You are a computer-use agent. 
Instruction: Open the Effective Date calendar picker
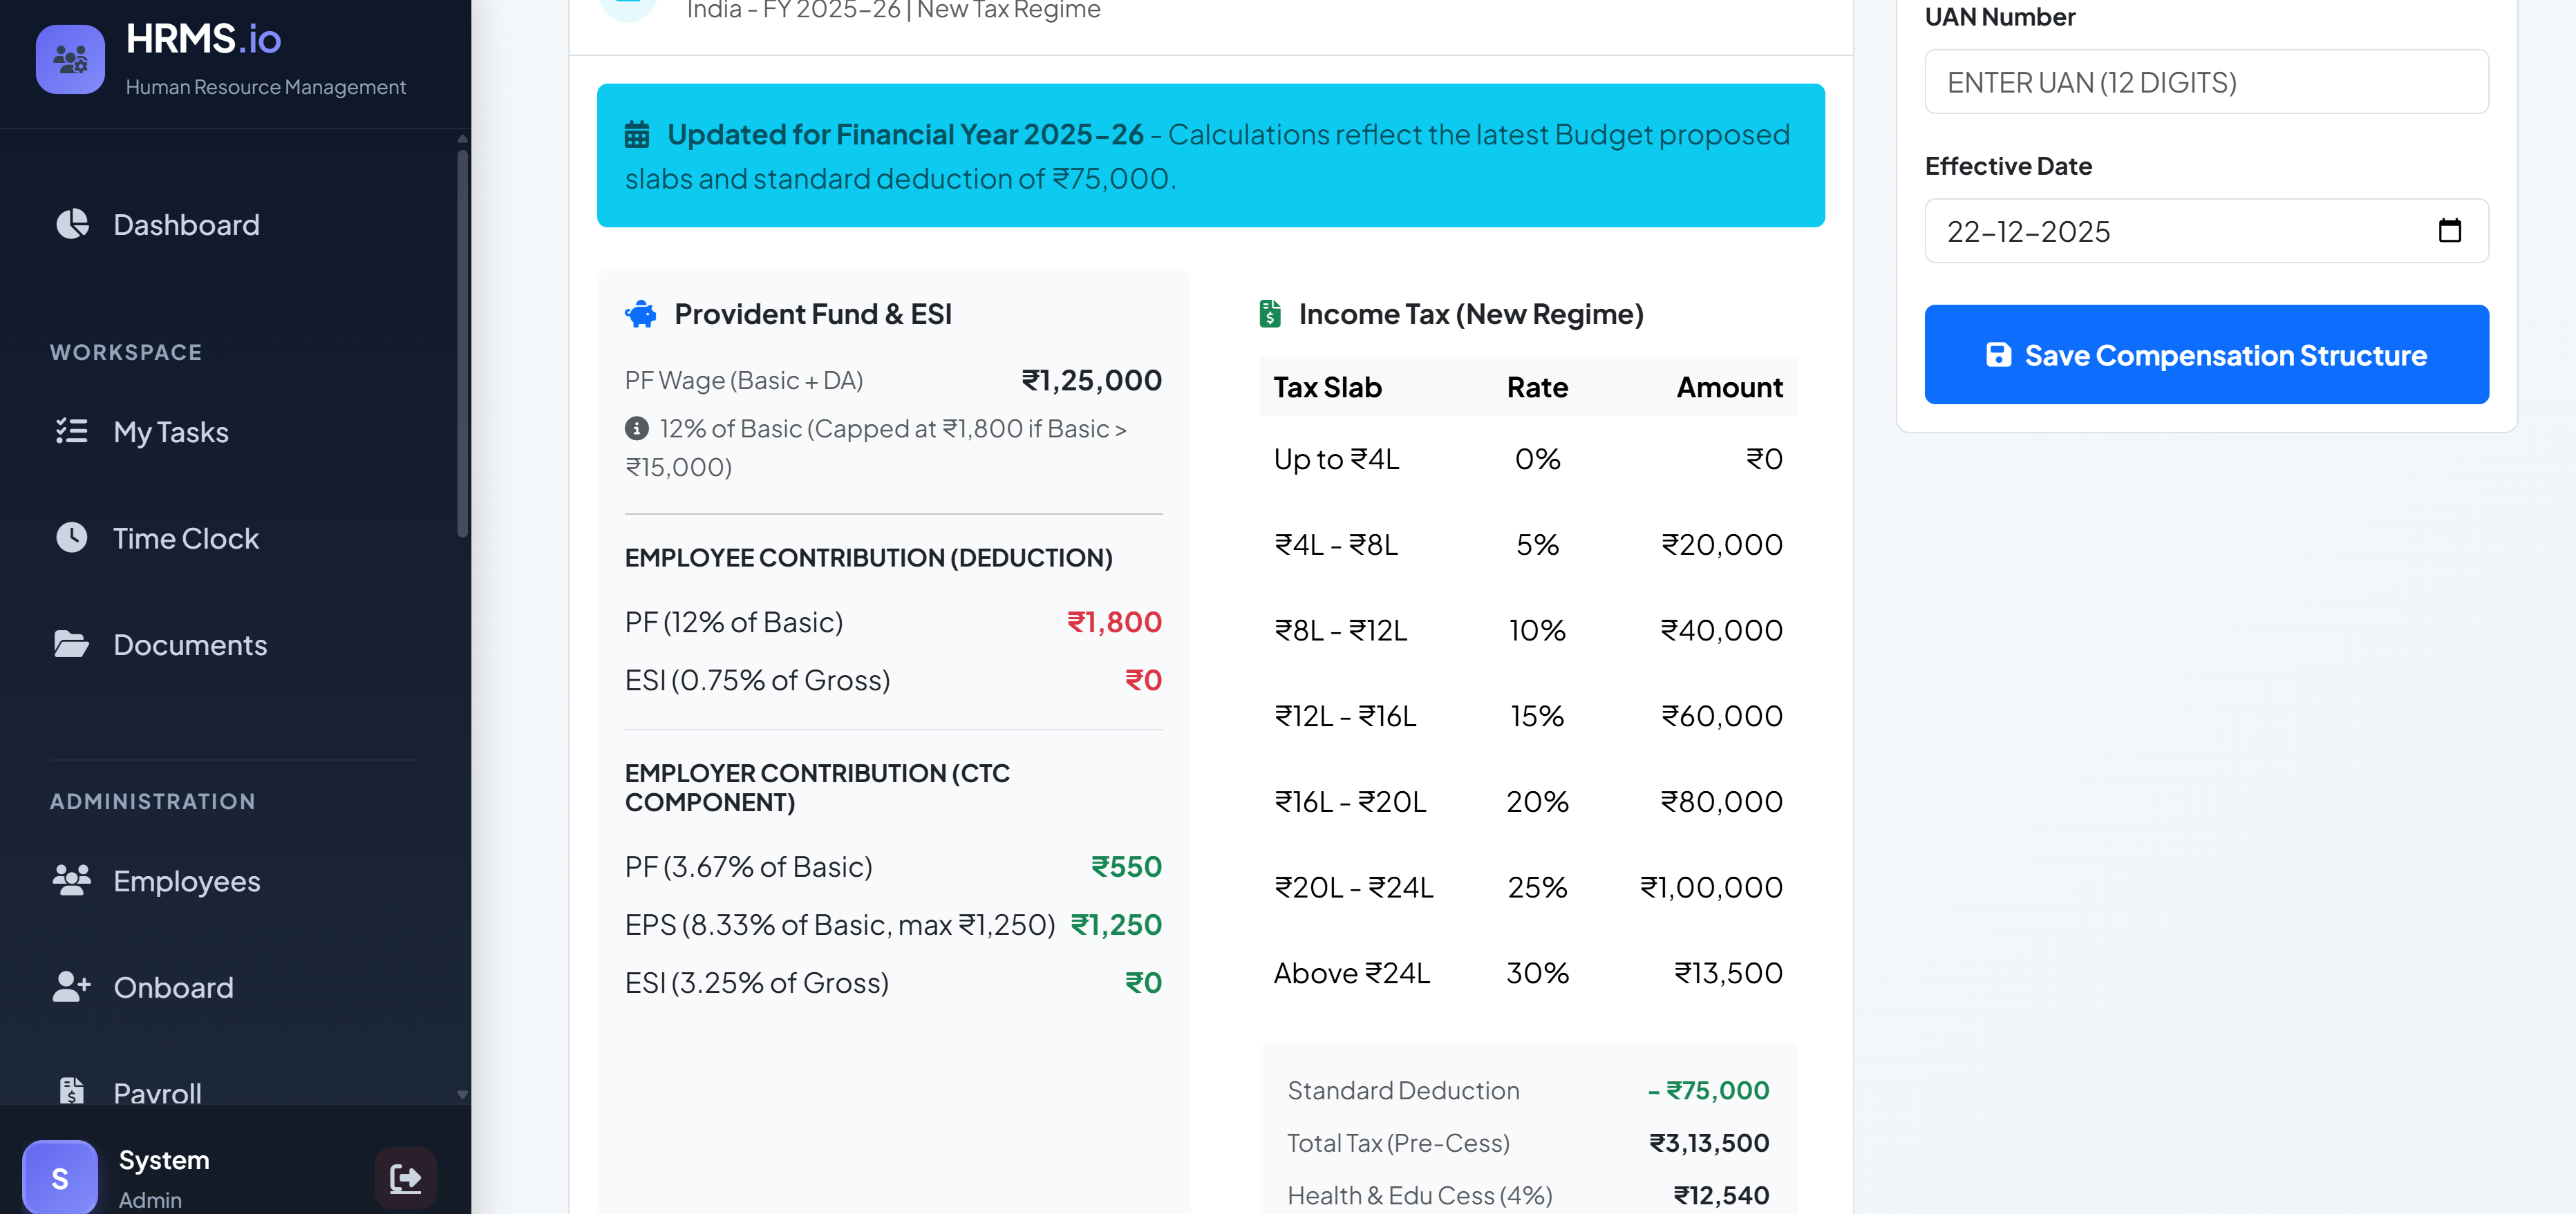[2449, 231]
